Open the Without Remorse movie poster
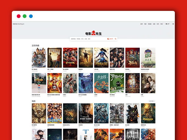This screenshot has width=187, height=140. pyautogui.click(x=86, y=113)
